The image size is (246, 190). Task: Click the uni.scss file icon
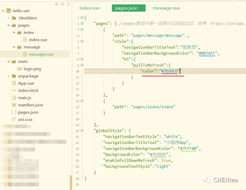pos(14,119)
